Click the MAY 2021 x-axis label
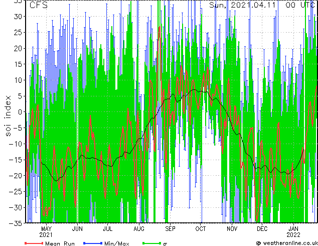This screenshot has width=318, height=246. click(x=46, y=232)
